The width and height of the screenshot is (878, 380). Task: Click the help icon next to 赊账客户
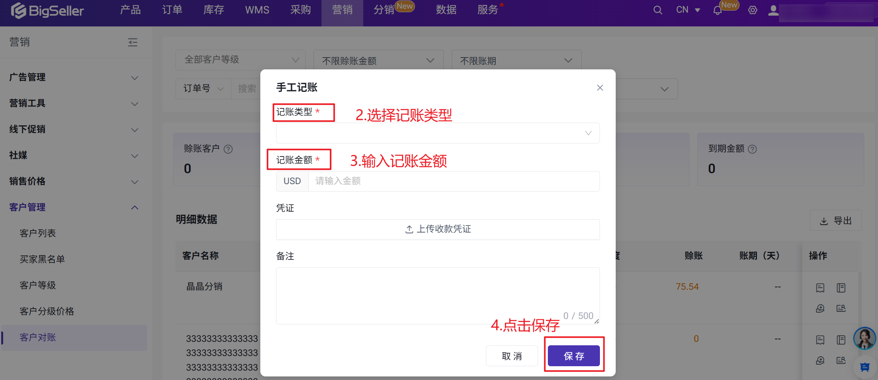click(x=228, y=149)
